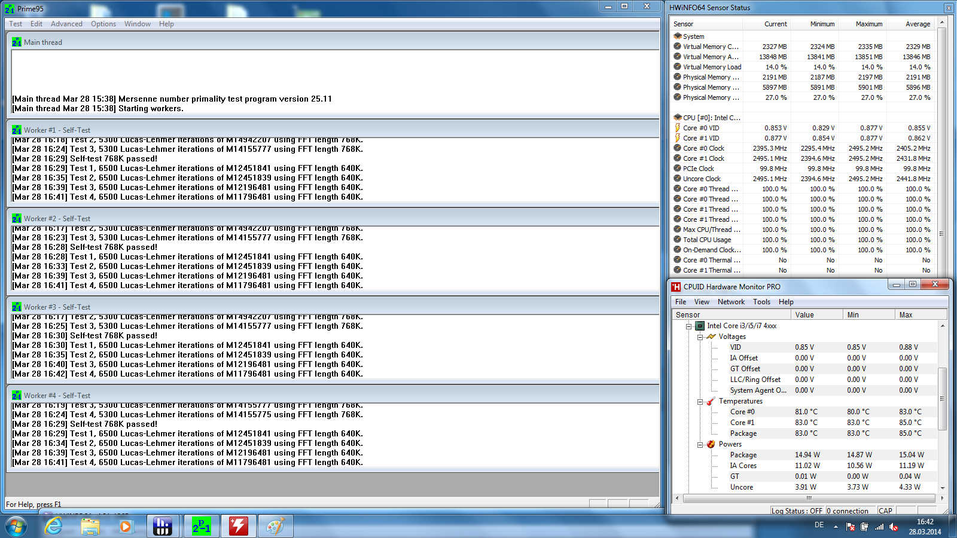Show hidden system tray icons
Image resolution: width=957 pixels, height=538 pixels.
[836, 527]
